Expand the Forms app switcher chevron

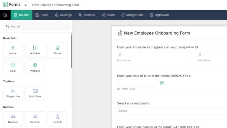pyautogui.click(x=26, y=5)
